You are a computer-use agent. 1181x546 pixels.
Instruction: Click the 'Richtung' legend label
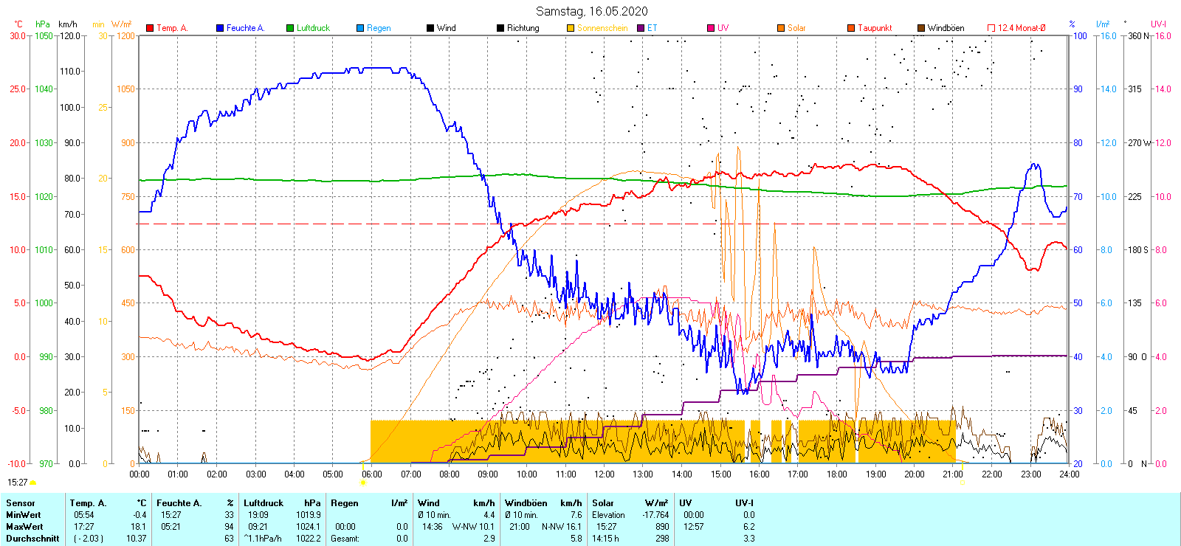[x=523, y=28]
